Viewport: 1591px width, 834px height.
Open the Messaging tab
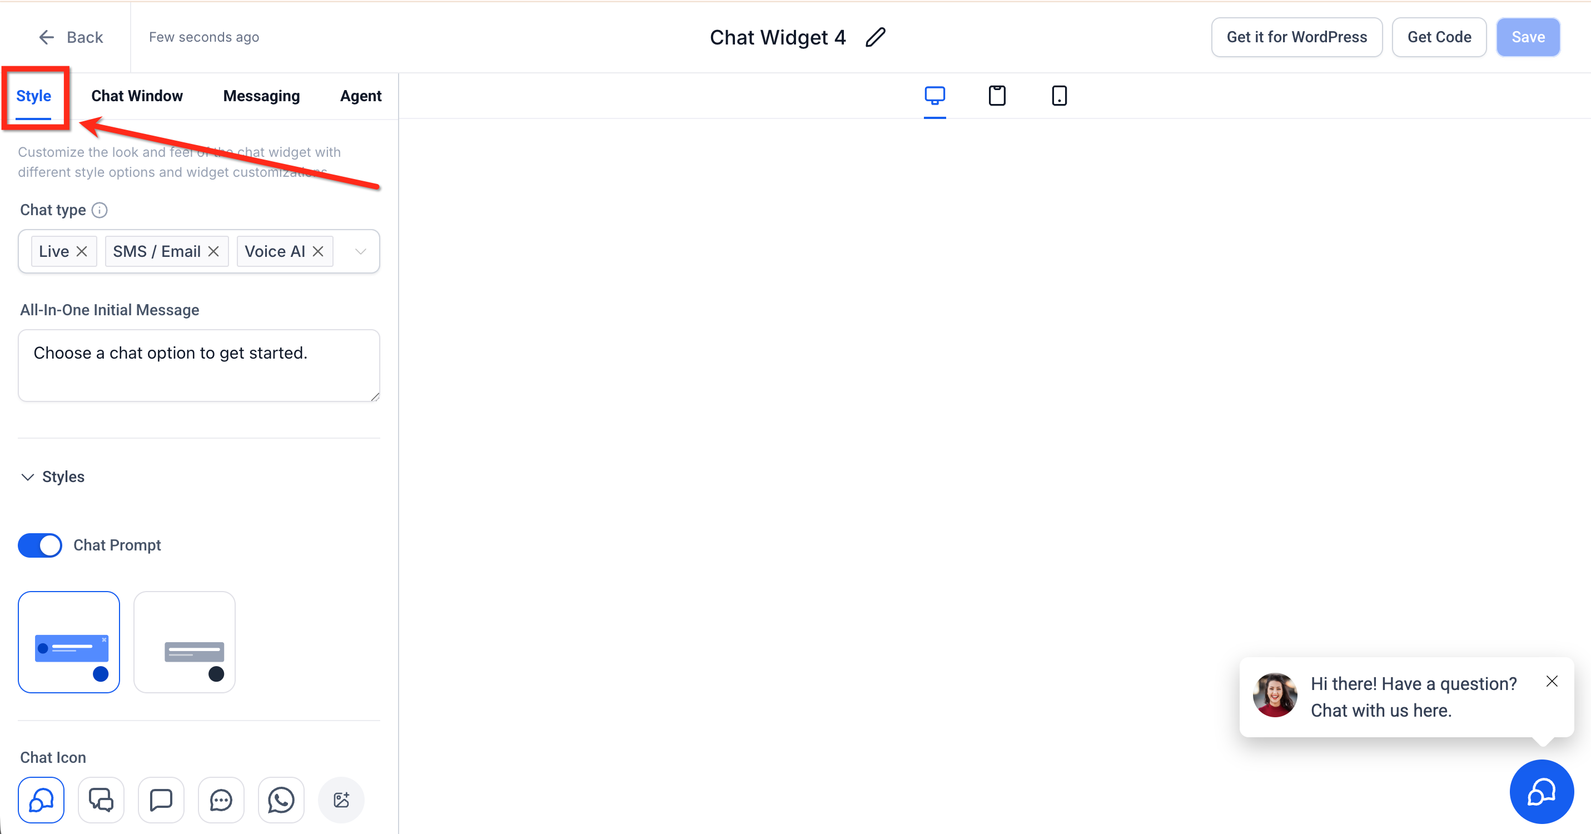tap(261, 96)
